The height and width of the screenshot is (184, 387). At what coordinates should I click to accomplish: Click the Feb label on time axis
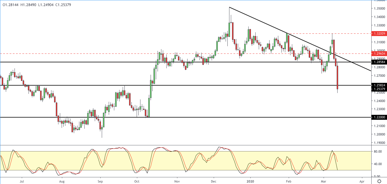point(288,181)
